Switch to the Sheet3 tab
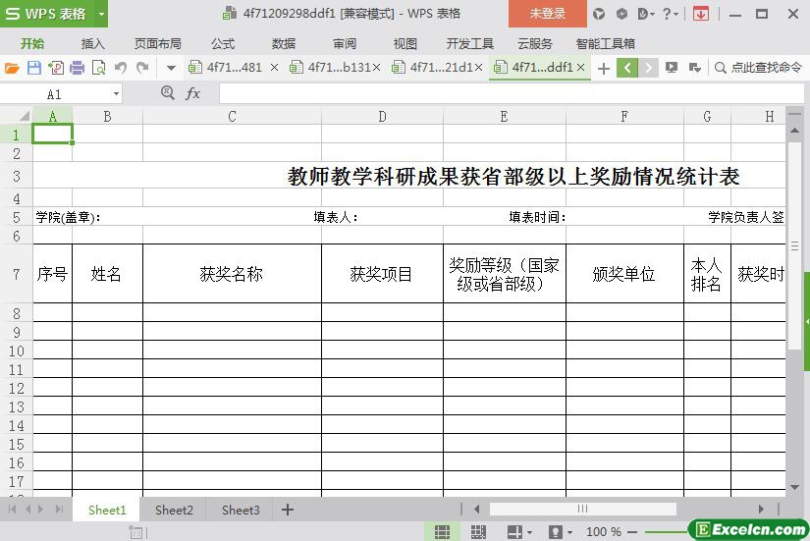810x541 pixels. pyautogui.click(x=241, y=510)
